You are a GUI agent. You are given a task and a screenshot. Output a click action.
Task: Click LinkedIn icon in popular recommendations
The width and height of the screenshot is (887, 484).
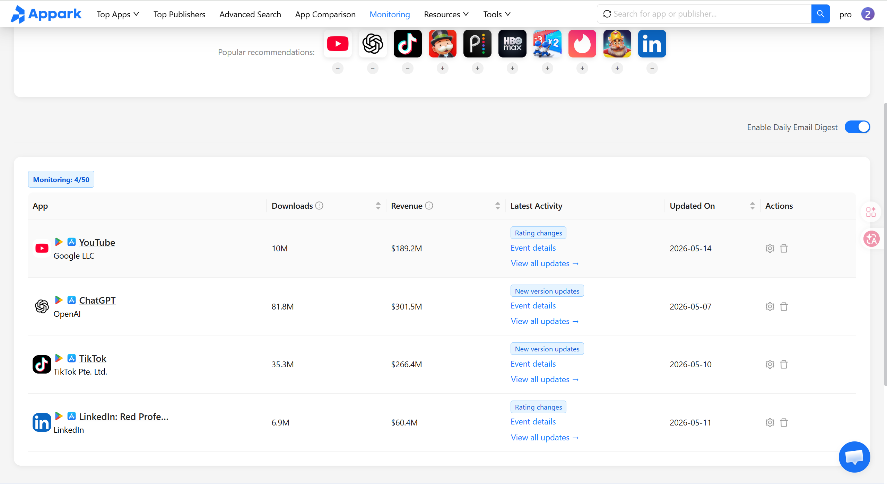(652, 44)
